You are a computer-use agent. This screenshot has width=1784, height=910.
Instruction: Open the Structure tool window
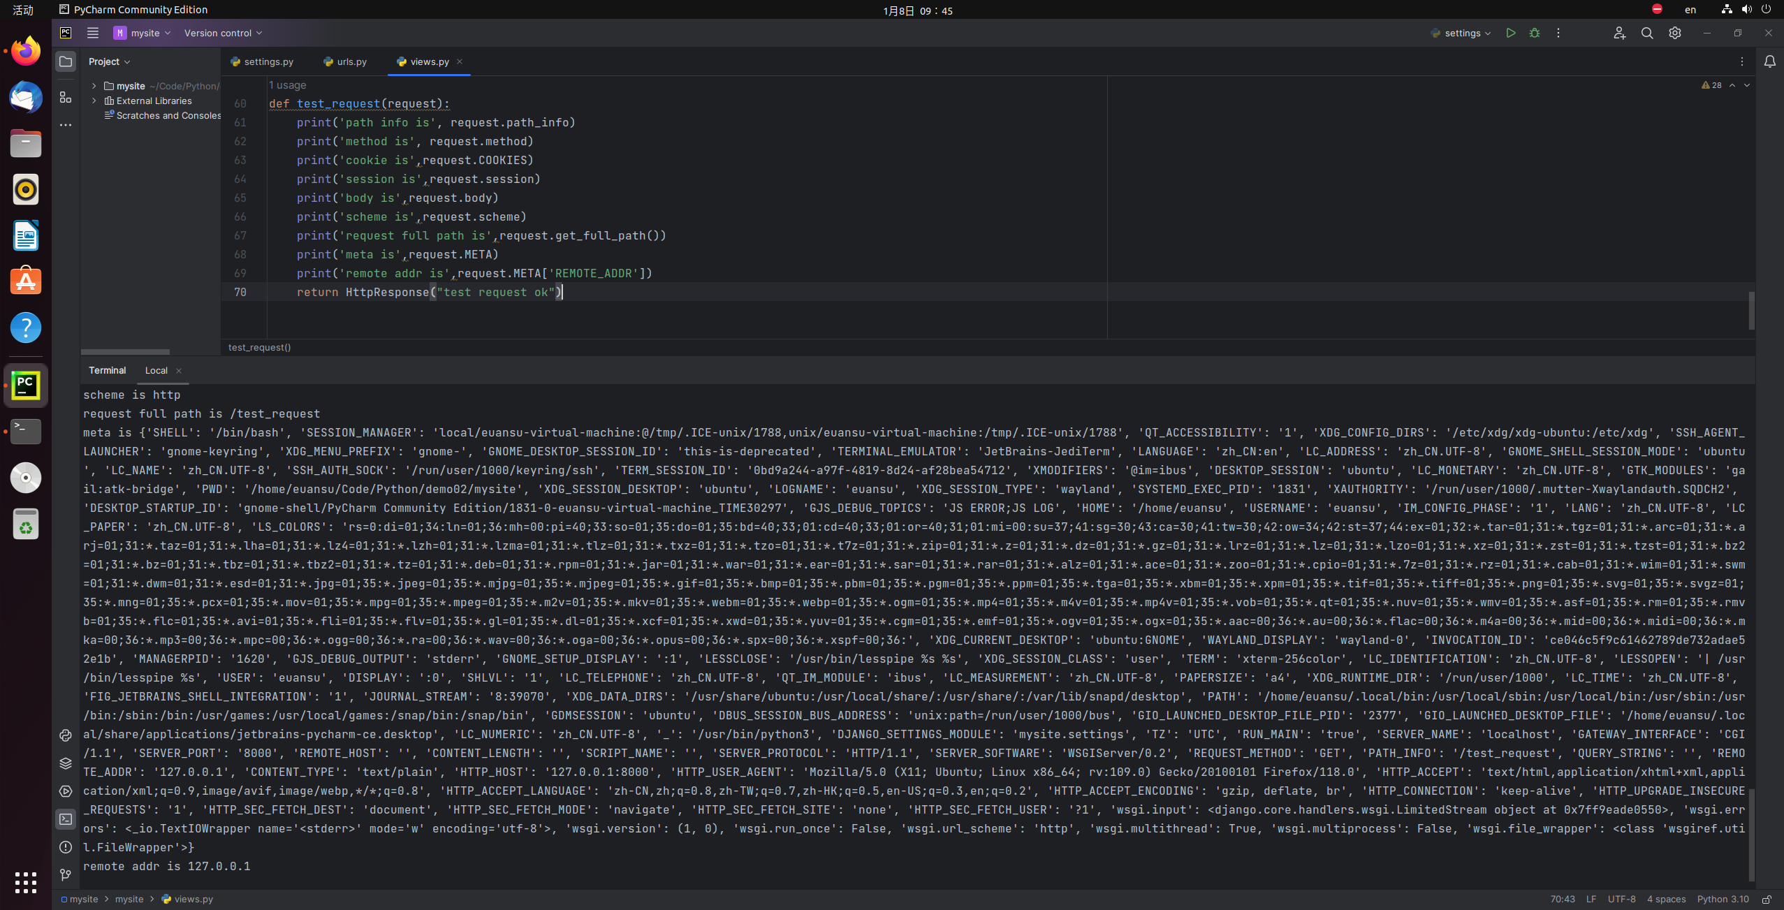[66, 97]
